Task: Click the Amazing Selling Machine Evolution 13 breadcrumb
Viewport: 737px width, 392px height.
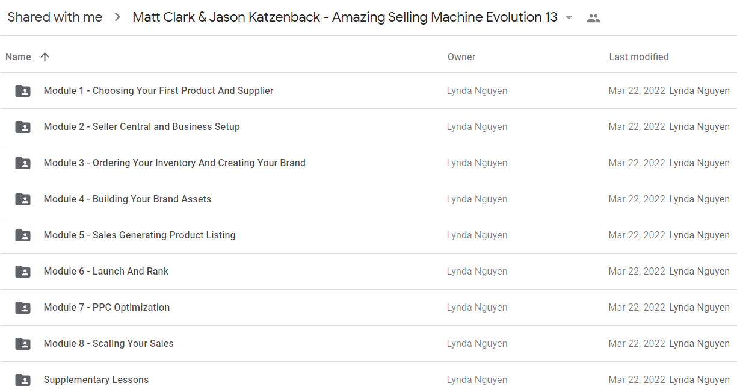Action: 345,17
